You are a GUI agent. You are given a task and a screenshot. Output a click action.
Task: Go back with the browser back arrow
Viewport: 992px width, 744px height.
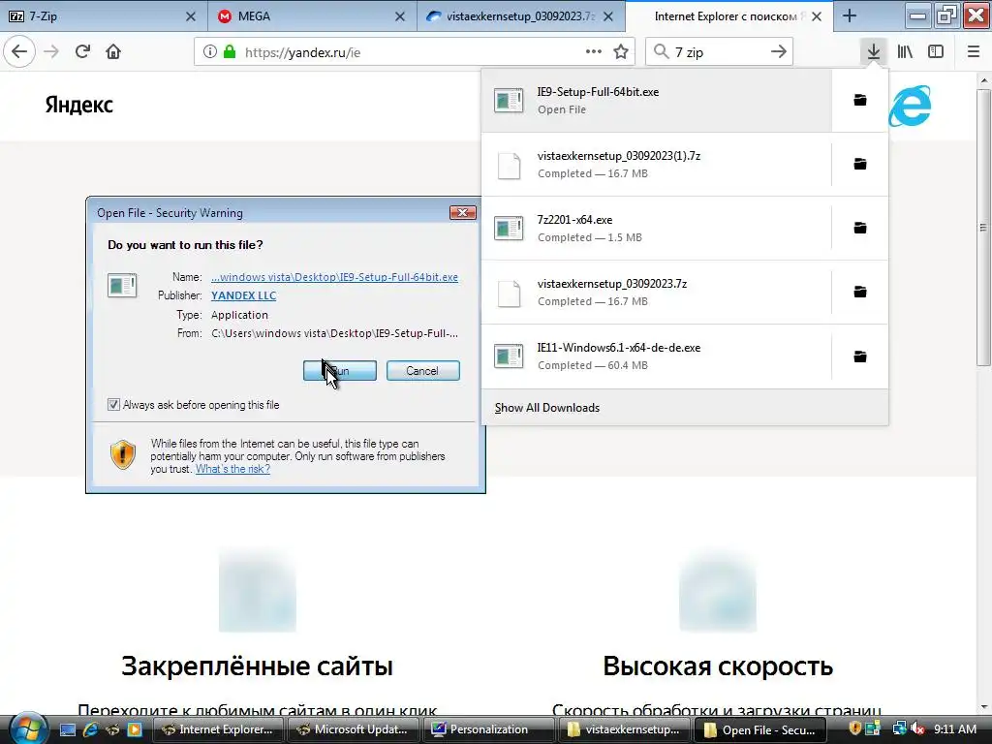(x=19, y=51)
